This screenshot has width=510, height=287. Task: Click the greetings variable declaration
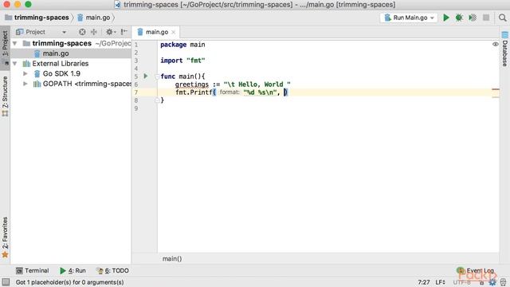click(x=191, y=85)
